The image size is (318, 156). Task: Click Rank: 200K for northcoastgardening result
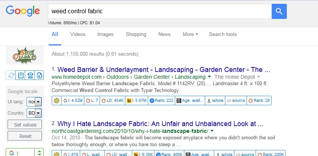pos(271,154)
